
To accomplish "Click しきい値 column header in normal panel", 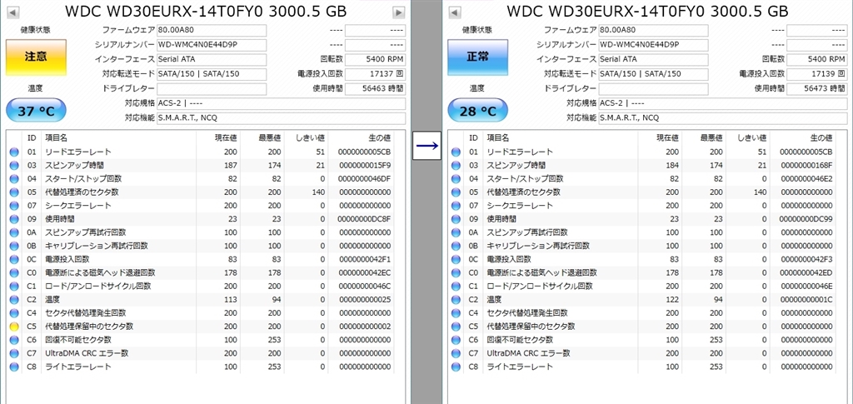I will [x=752, y=138].
